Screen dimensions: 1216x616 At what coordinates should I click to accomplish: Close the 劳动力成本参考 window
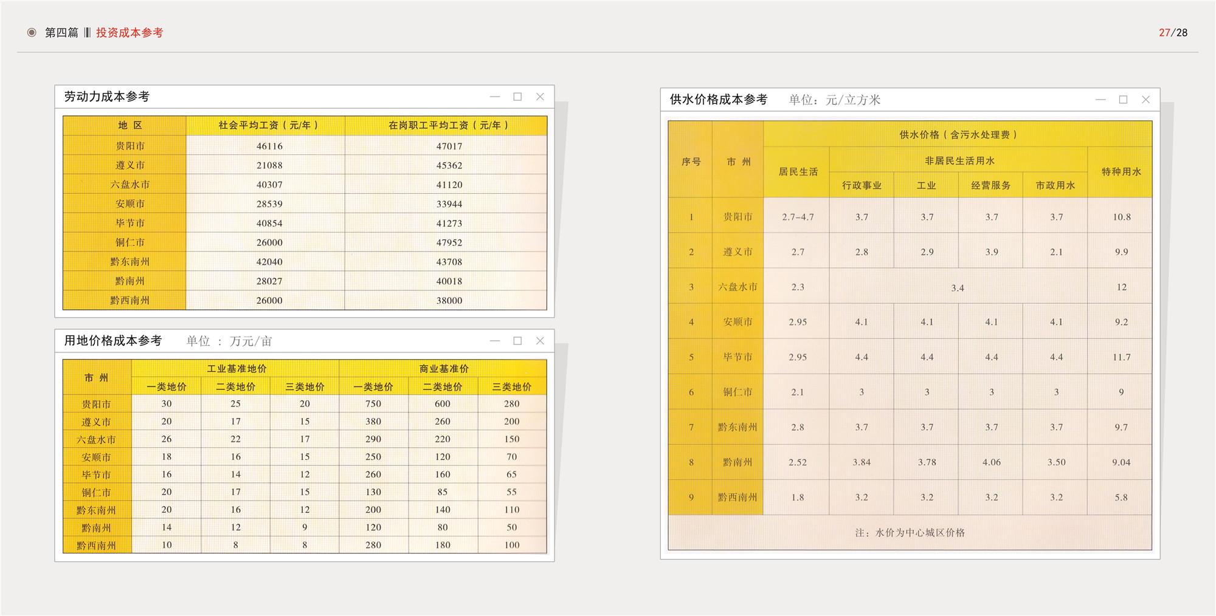540,97
